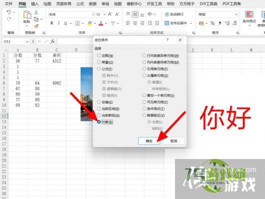
Task: Select the Current Region (当前区域) radio
Action: pos(99,108)
